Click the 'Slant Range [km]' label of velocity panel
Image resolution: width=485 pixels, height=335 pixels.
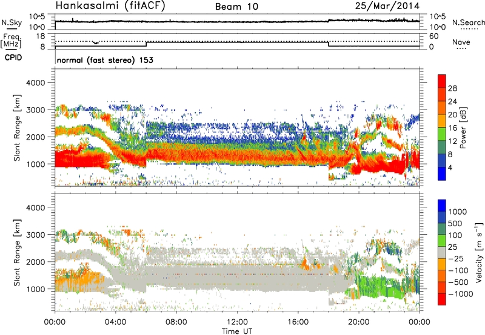[x=17, y=252]
